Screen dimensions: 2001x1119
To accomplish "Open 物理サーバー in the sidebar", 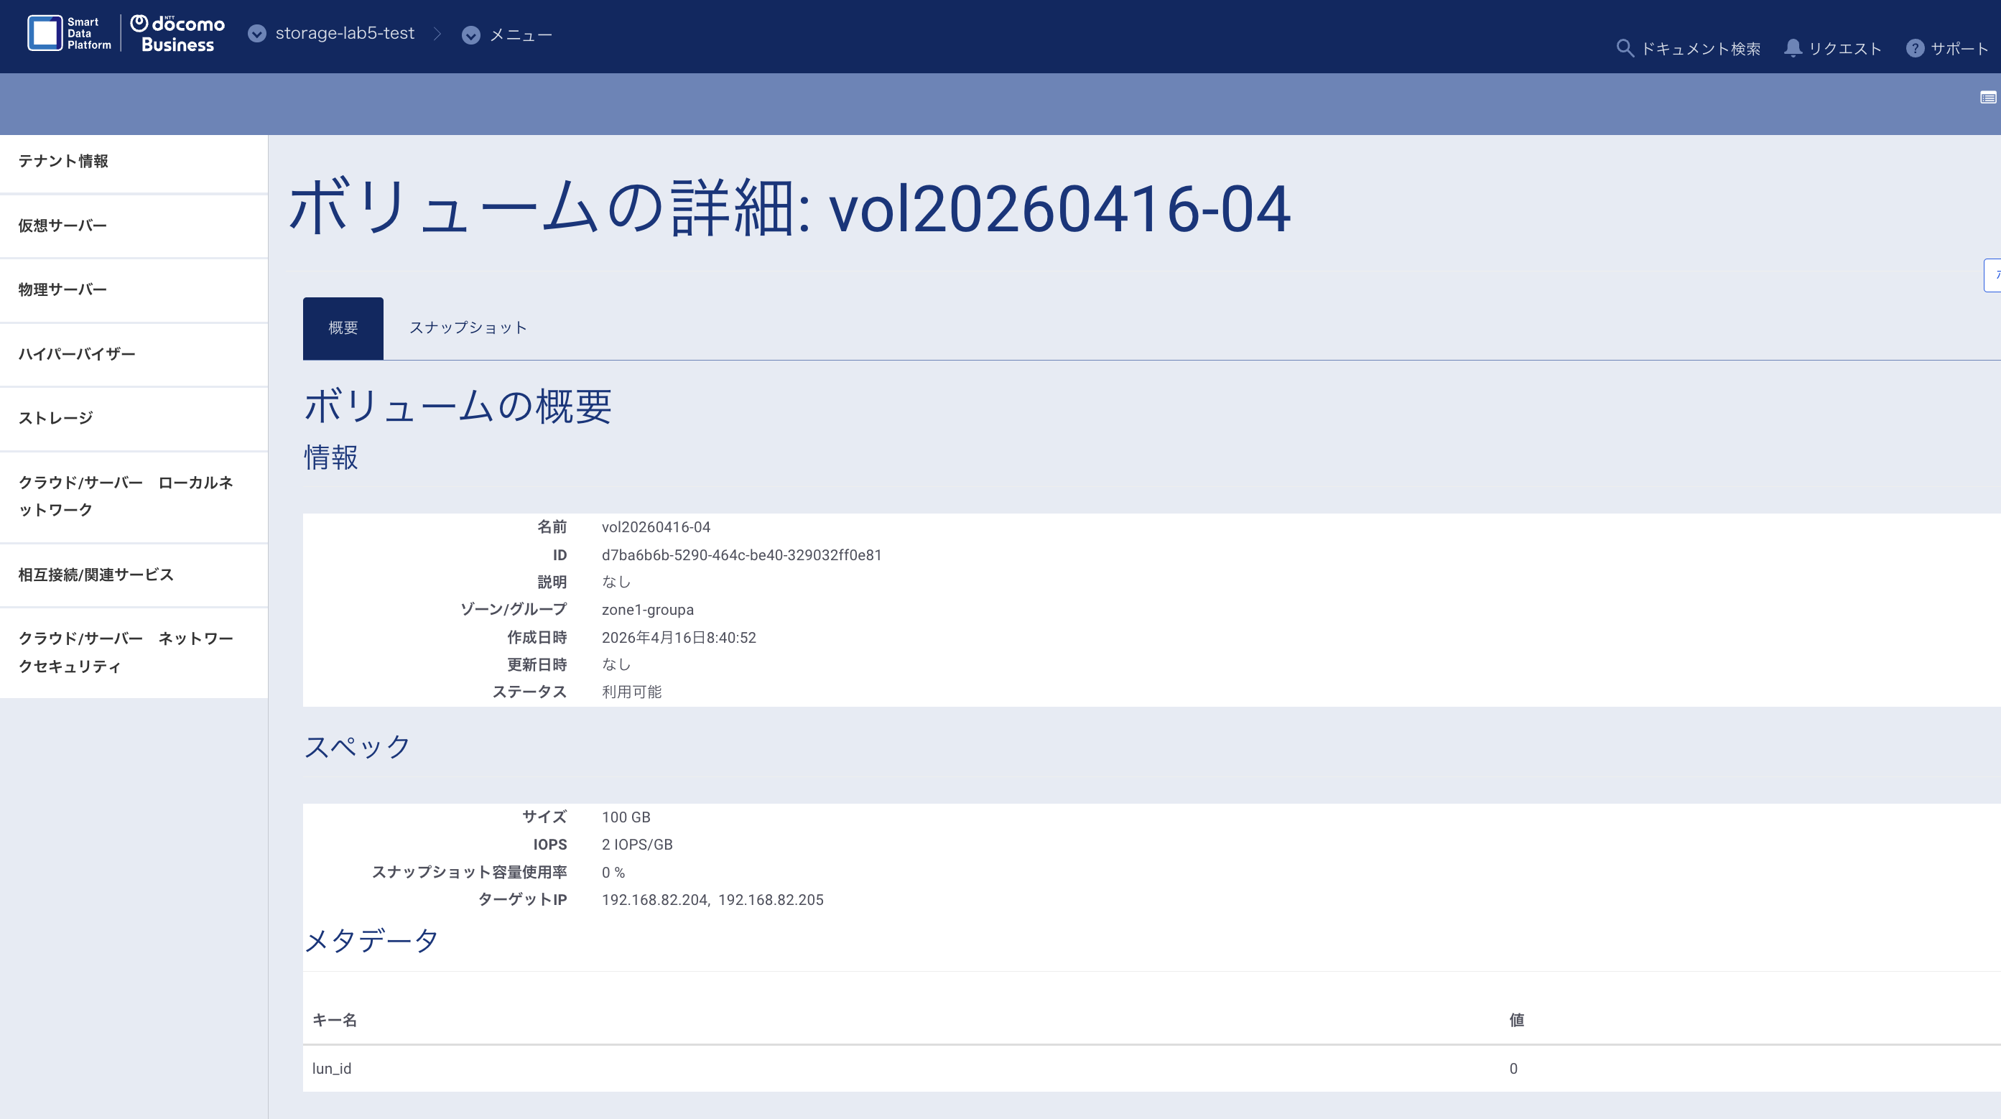I will coord(134,289).
